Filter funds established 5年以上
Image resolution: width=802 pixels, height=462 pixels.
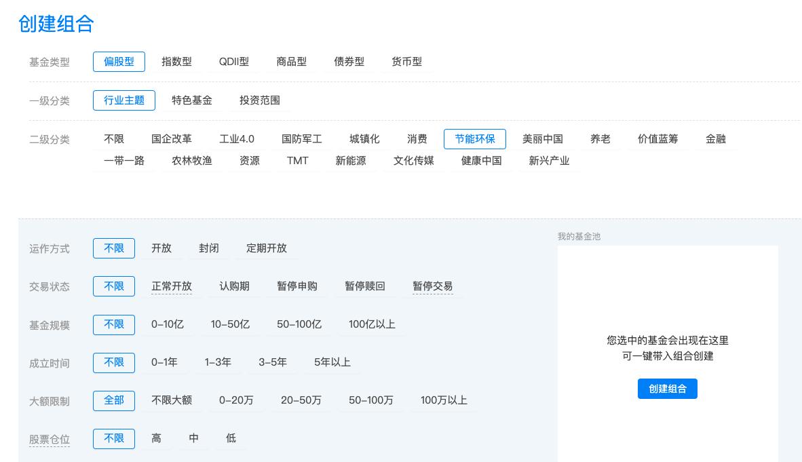(x=332, y=362)
